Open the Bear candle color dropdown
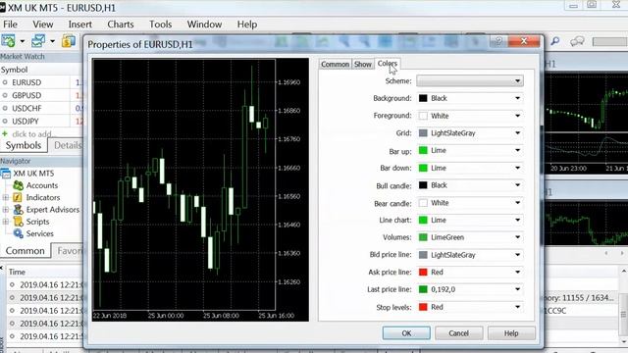 pyautogui.click(x=470, y=203)
